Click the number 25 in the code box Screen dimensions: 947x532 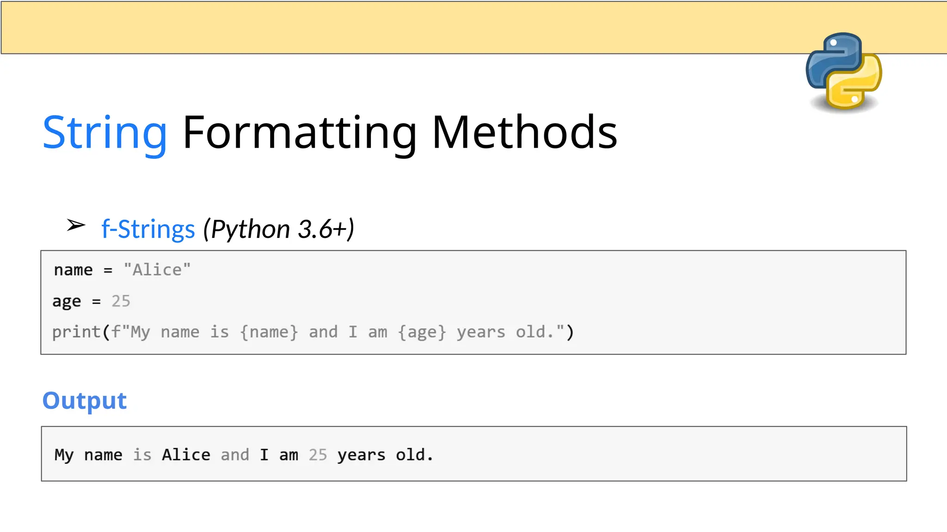click(121, 301)
